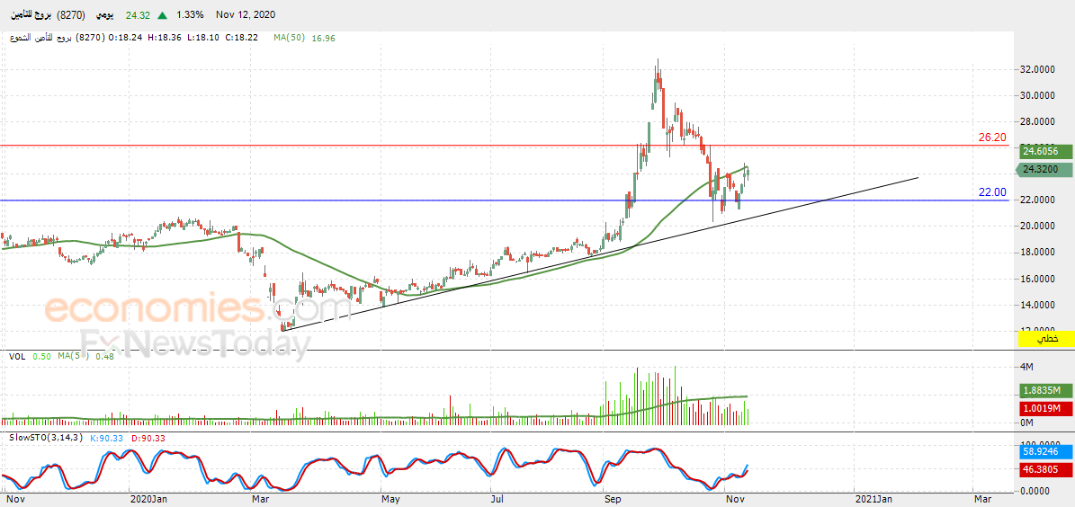Viewport: 1075px width, 507px height.
Task: Click the red 26.20 resistance label
Action: click(992, 137)
